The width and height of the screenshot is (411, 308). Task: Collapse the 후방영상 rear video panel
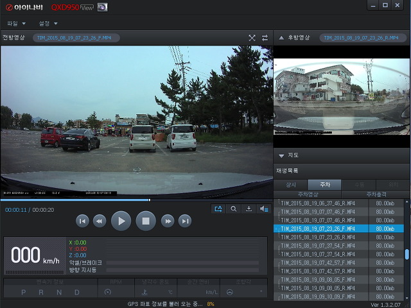point(281,38)
